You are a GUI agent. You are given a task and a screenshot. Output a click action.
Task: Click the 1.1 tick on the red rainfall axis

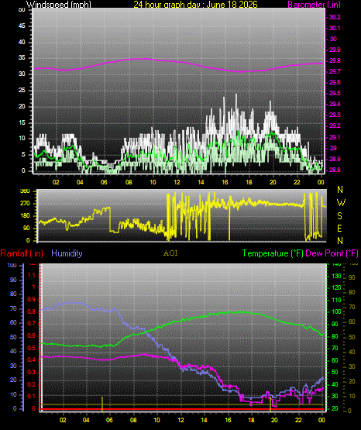32,275
